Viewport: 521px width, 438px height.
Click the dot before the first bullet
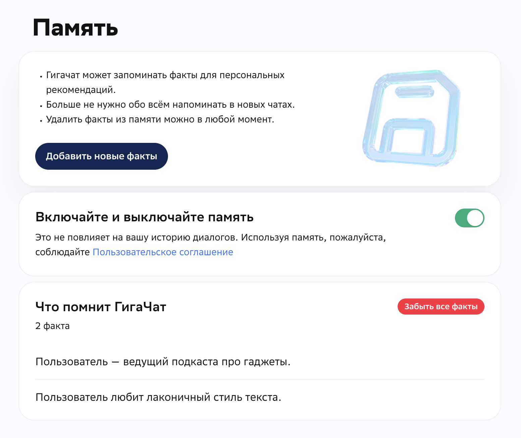41,77
